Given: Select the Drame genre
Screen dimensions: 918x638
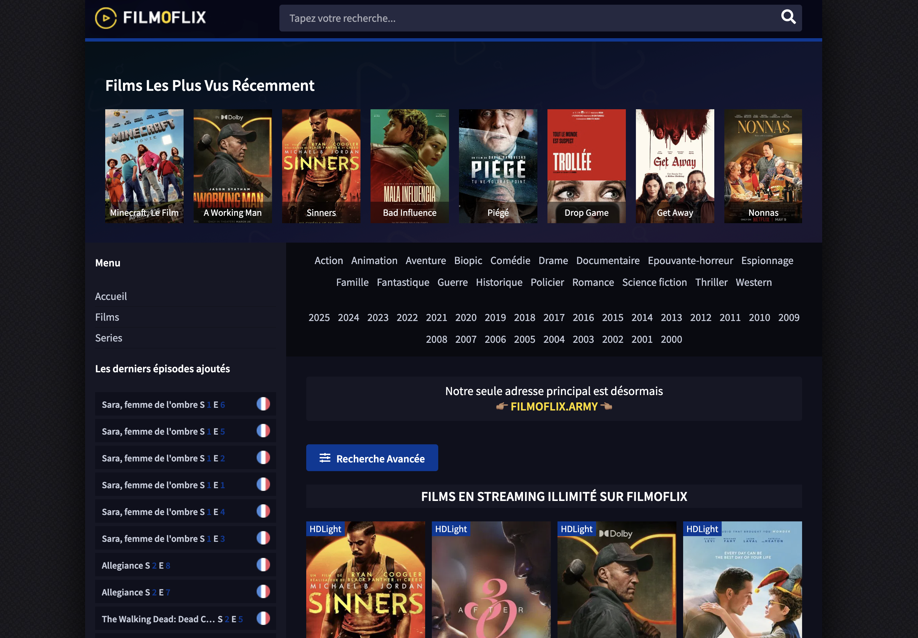Looking at the screenshot, I should 553,261.
